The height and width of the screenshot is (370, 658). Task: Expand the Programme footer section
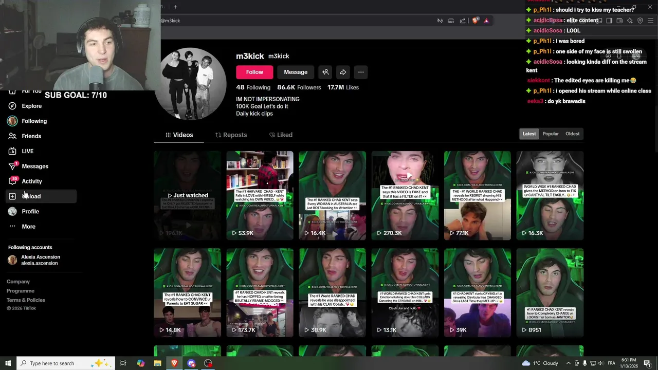click(x=21, y=291)
